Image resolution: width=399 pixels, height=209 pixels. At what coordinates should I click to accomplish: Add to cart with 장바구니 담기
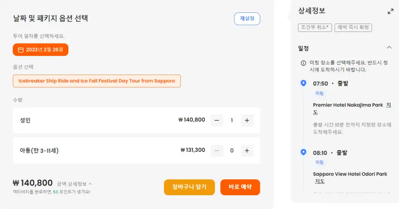[x=189, y=187]
